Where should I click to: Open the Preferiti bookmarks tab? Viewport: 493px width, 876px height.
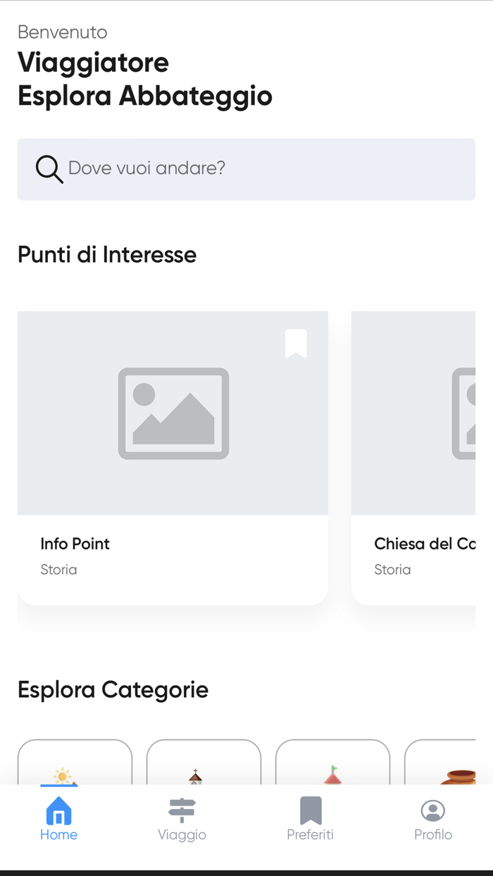click(x=310, y=820)
